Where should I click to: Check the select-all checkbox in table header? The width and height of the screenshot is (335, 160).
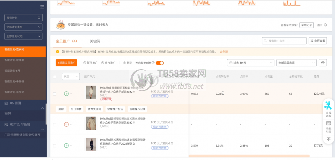(x=55, y=76)
